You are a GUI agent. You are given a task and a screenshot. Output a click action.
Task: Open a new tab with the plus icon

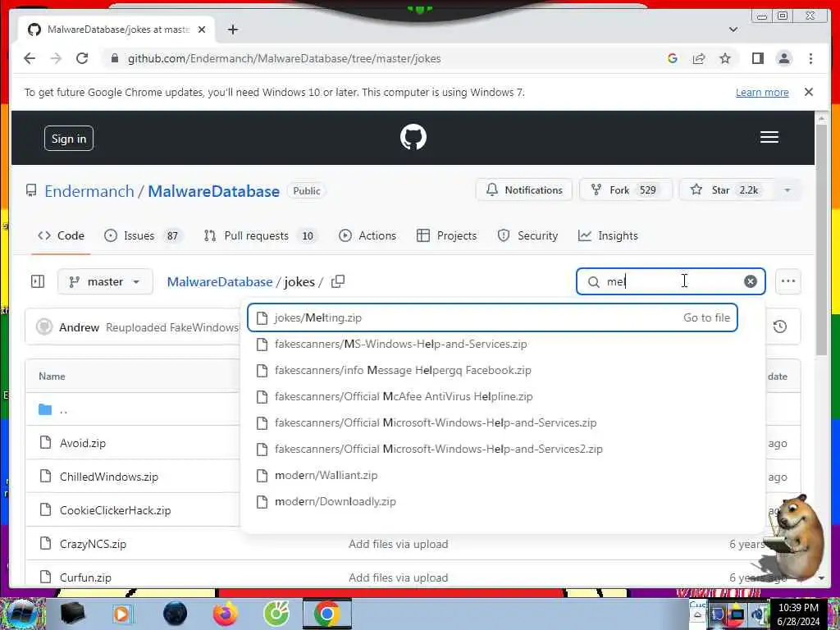pyautogui.click(x=232, y=30)
